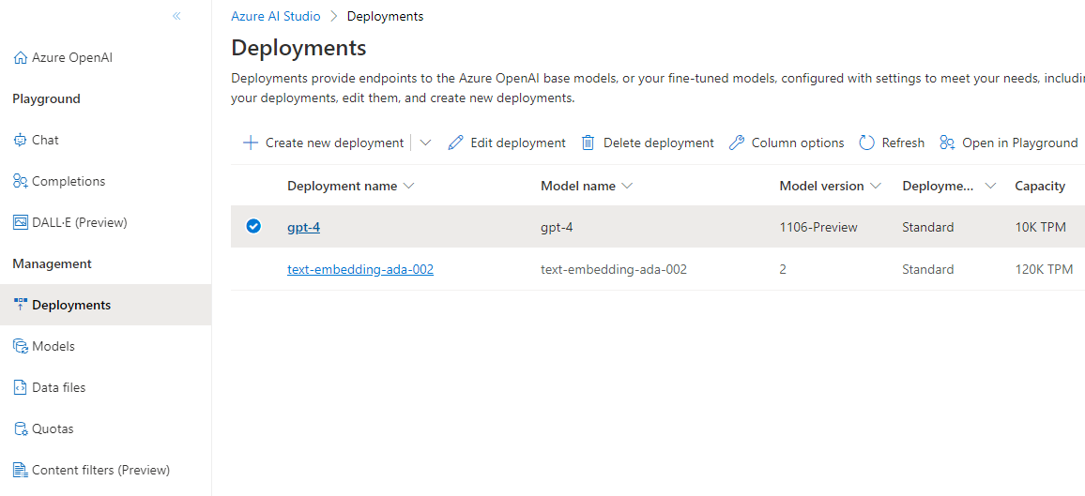The image size is (1085, 496).
Task: Click version 2 cell of text-embedding row
Action: [783, 269]
